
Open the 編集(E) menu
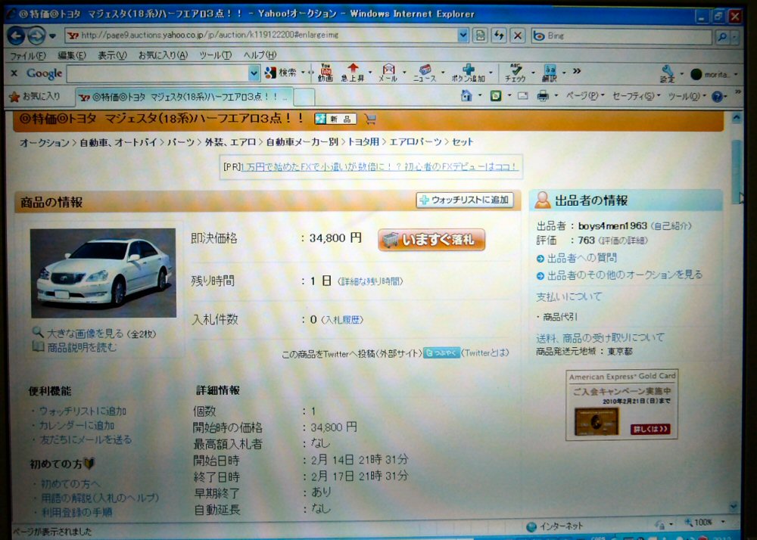72,55
